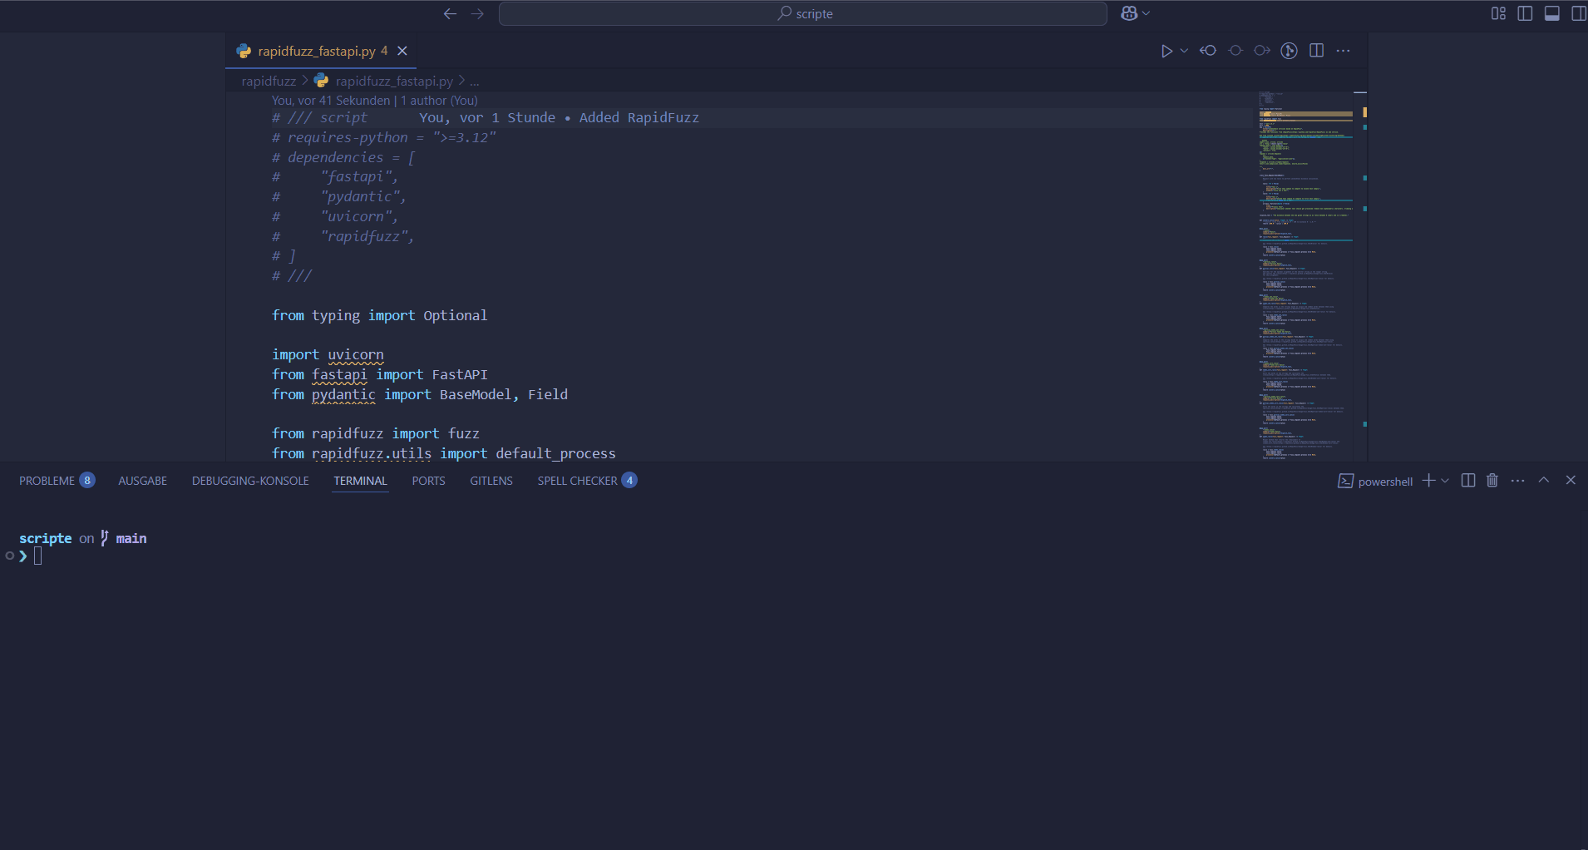Viewport: 1588px width, 850px height.
Task: Click the rapidfuzz folder breadcrumb
Action: click(269, 82)
